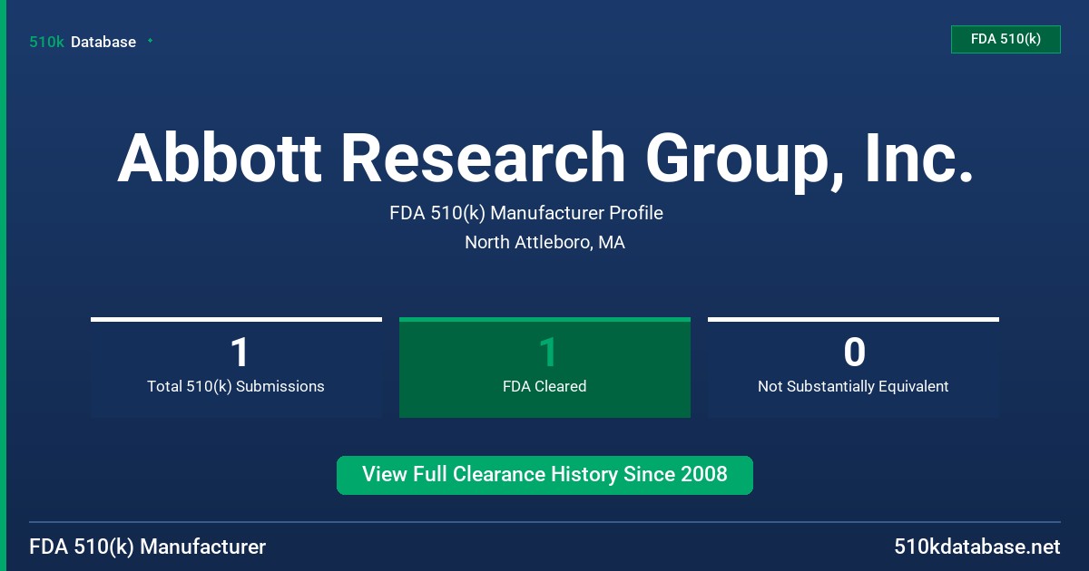Open the Not Substantially Equivalent card
1089x571 pixels.
tap(853, 367)
